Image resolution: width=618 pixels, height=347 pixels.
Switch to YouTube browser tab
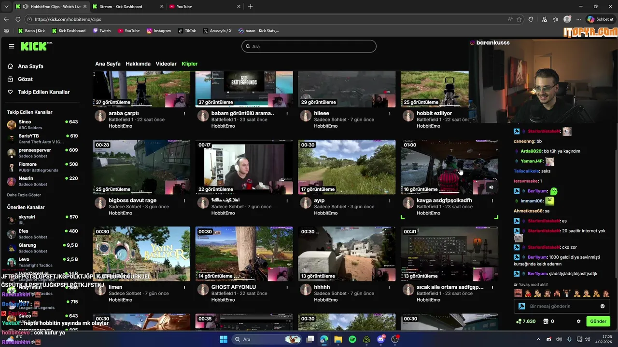click(x=205, y=6)
